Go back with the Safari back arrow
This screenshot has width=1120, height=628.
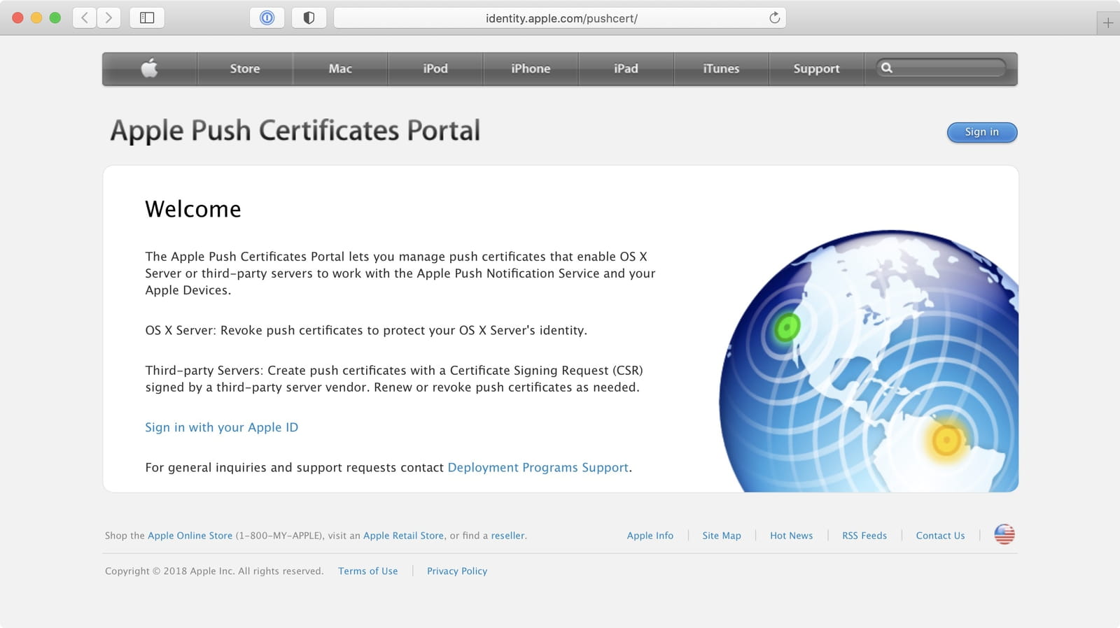click(85, 17)
